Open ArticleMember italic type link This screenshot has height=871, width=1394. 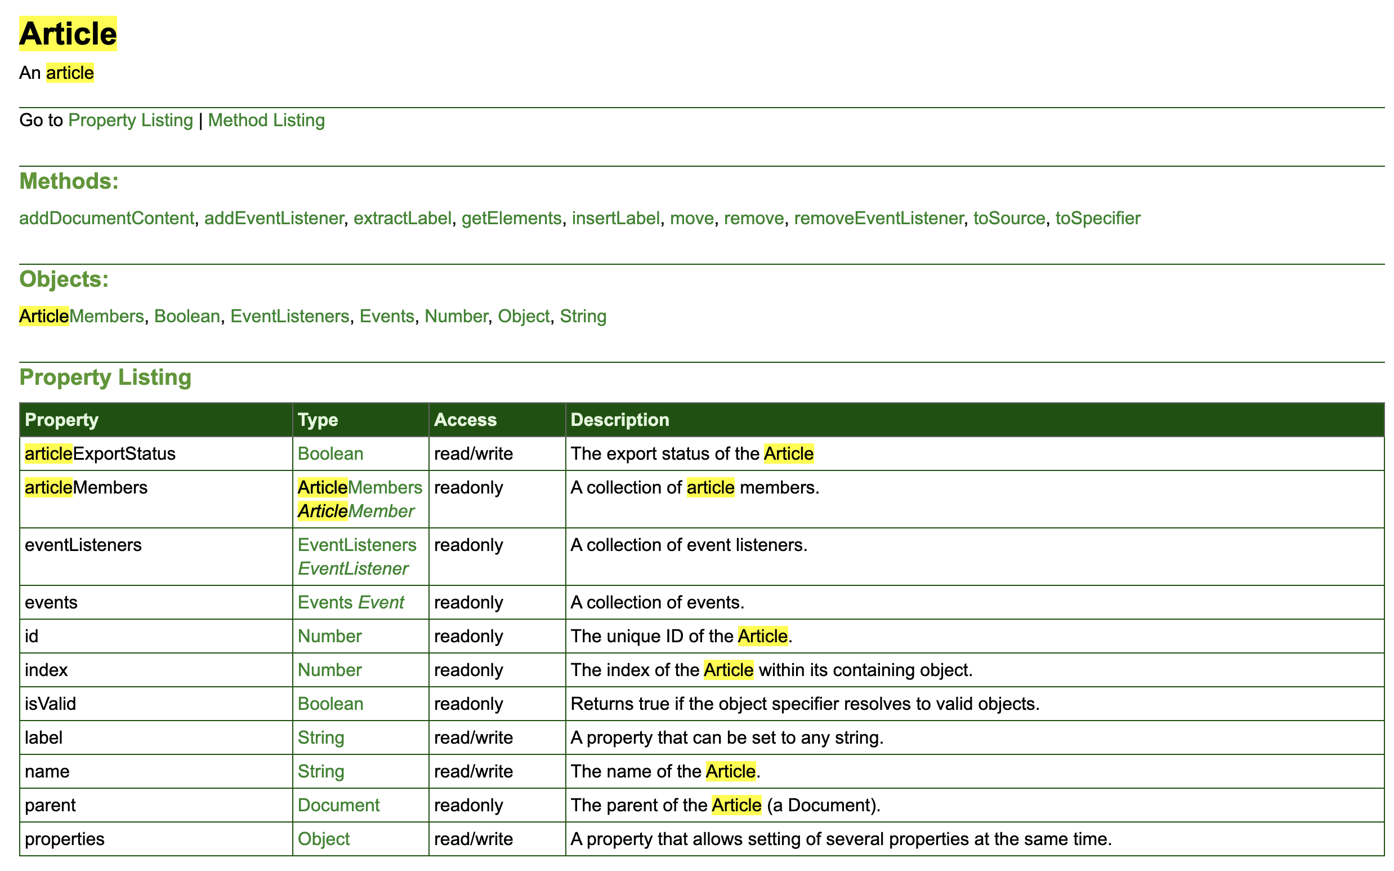tap(356, 512)
